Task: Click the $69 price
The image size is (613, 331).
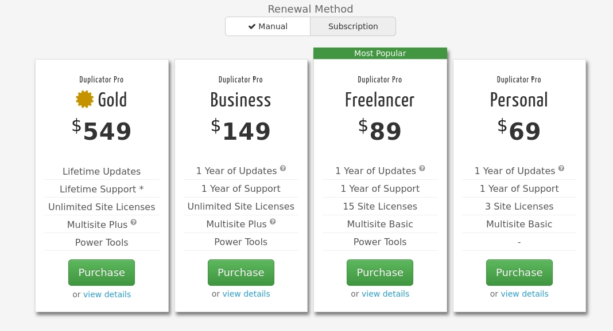Action: click(519, 130)
